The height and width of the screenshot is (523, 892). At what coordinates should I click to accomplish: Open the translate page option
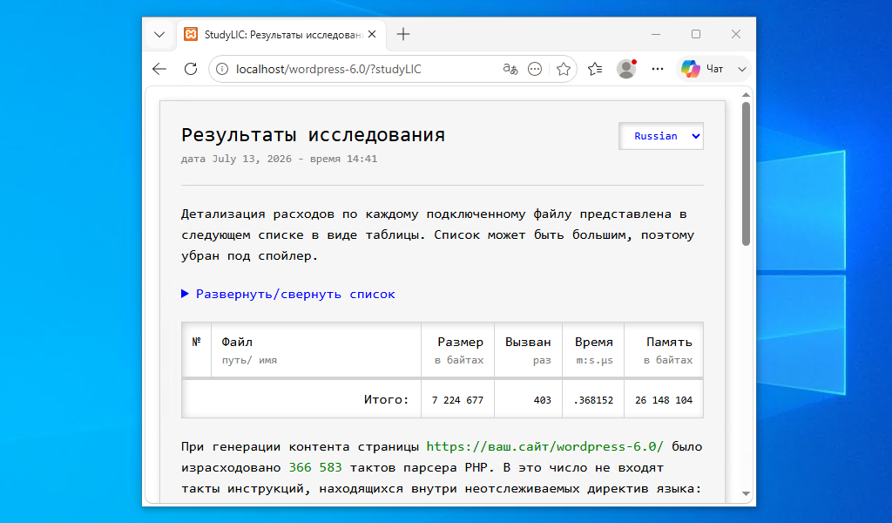510,69
